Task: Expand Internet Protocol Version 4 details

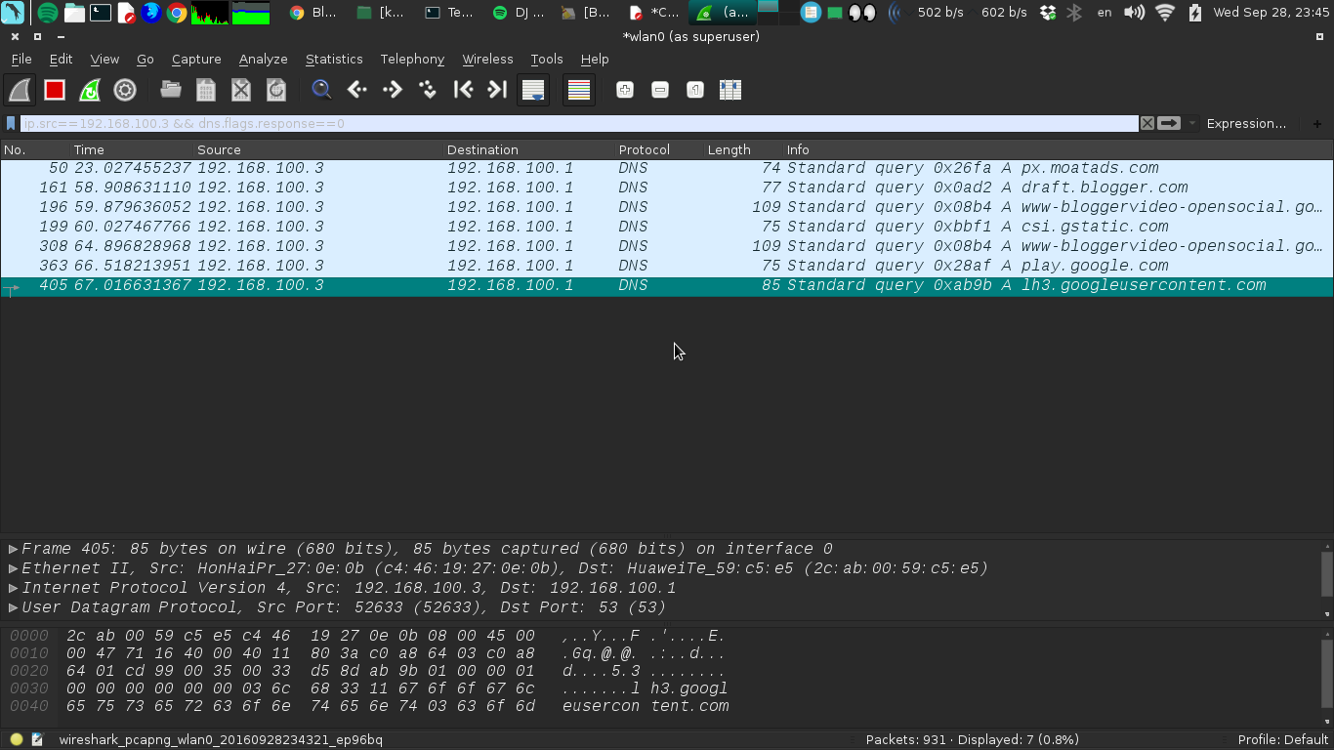Action: click(13, 588)
